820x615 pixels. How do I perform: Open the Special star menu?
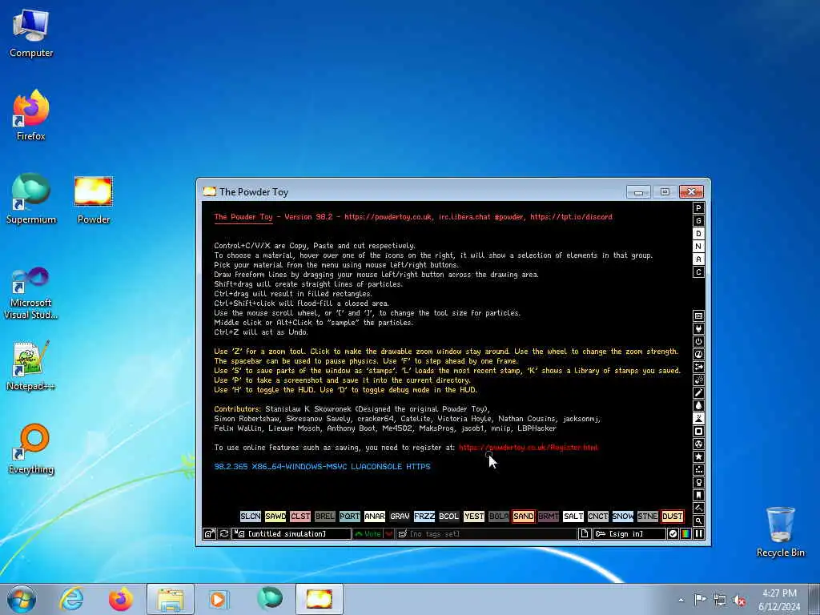click(x=698, y=456)
